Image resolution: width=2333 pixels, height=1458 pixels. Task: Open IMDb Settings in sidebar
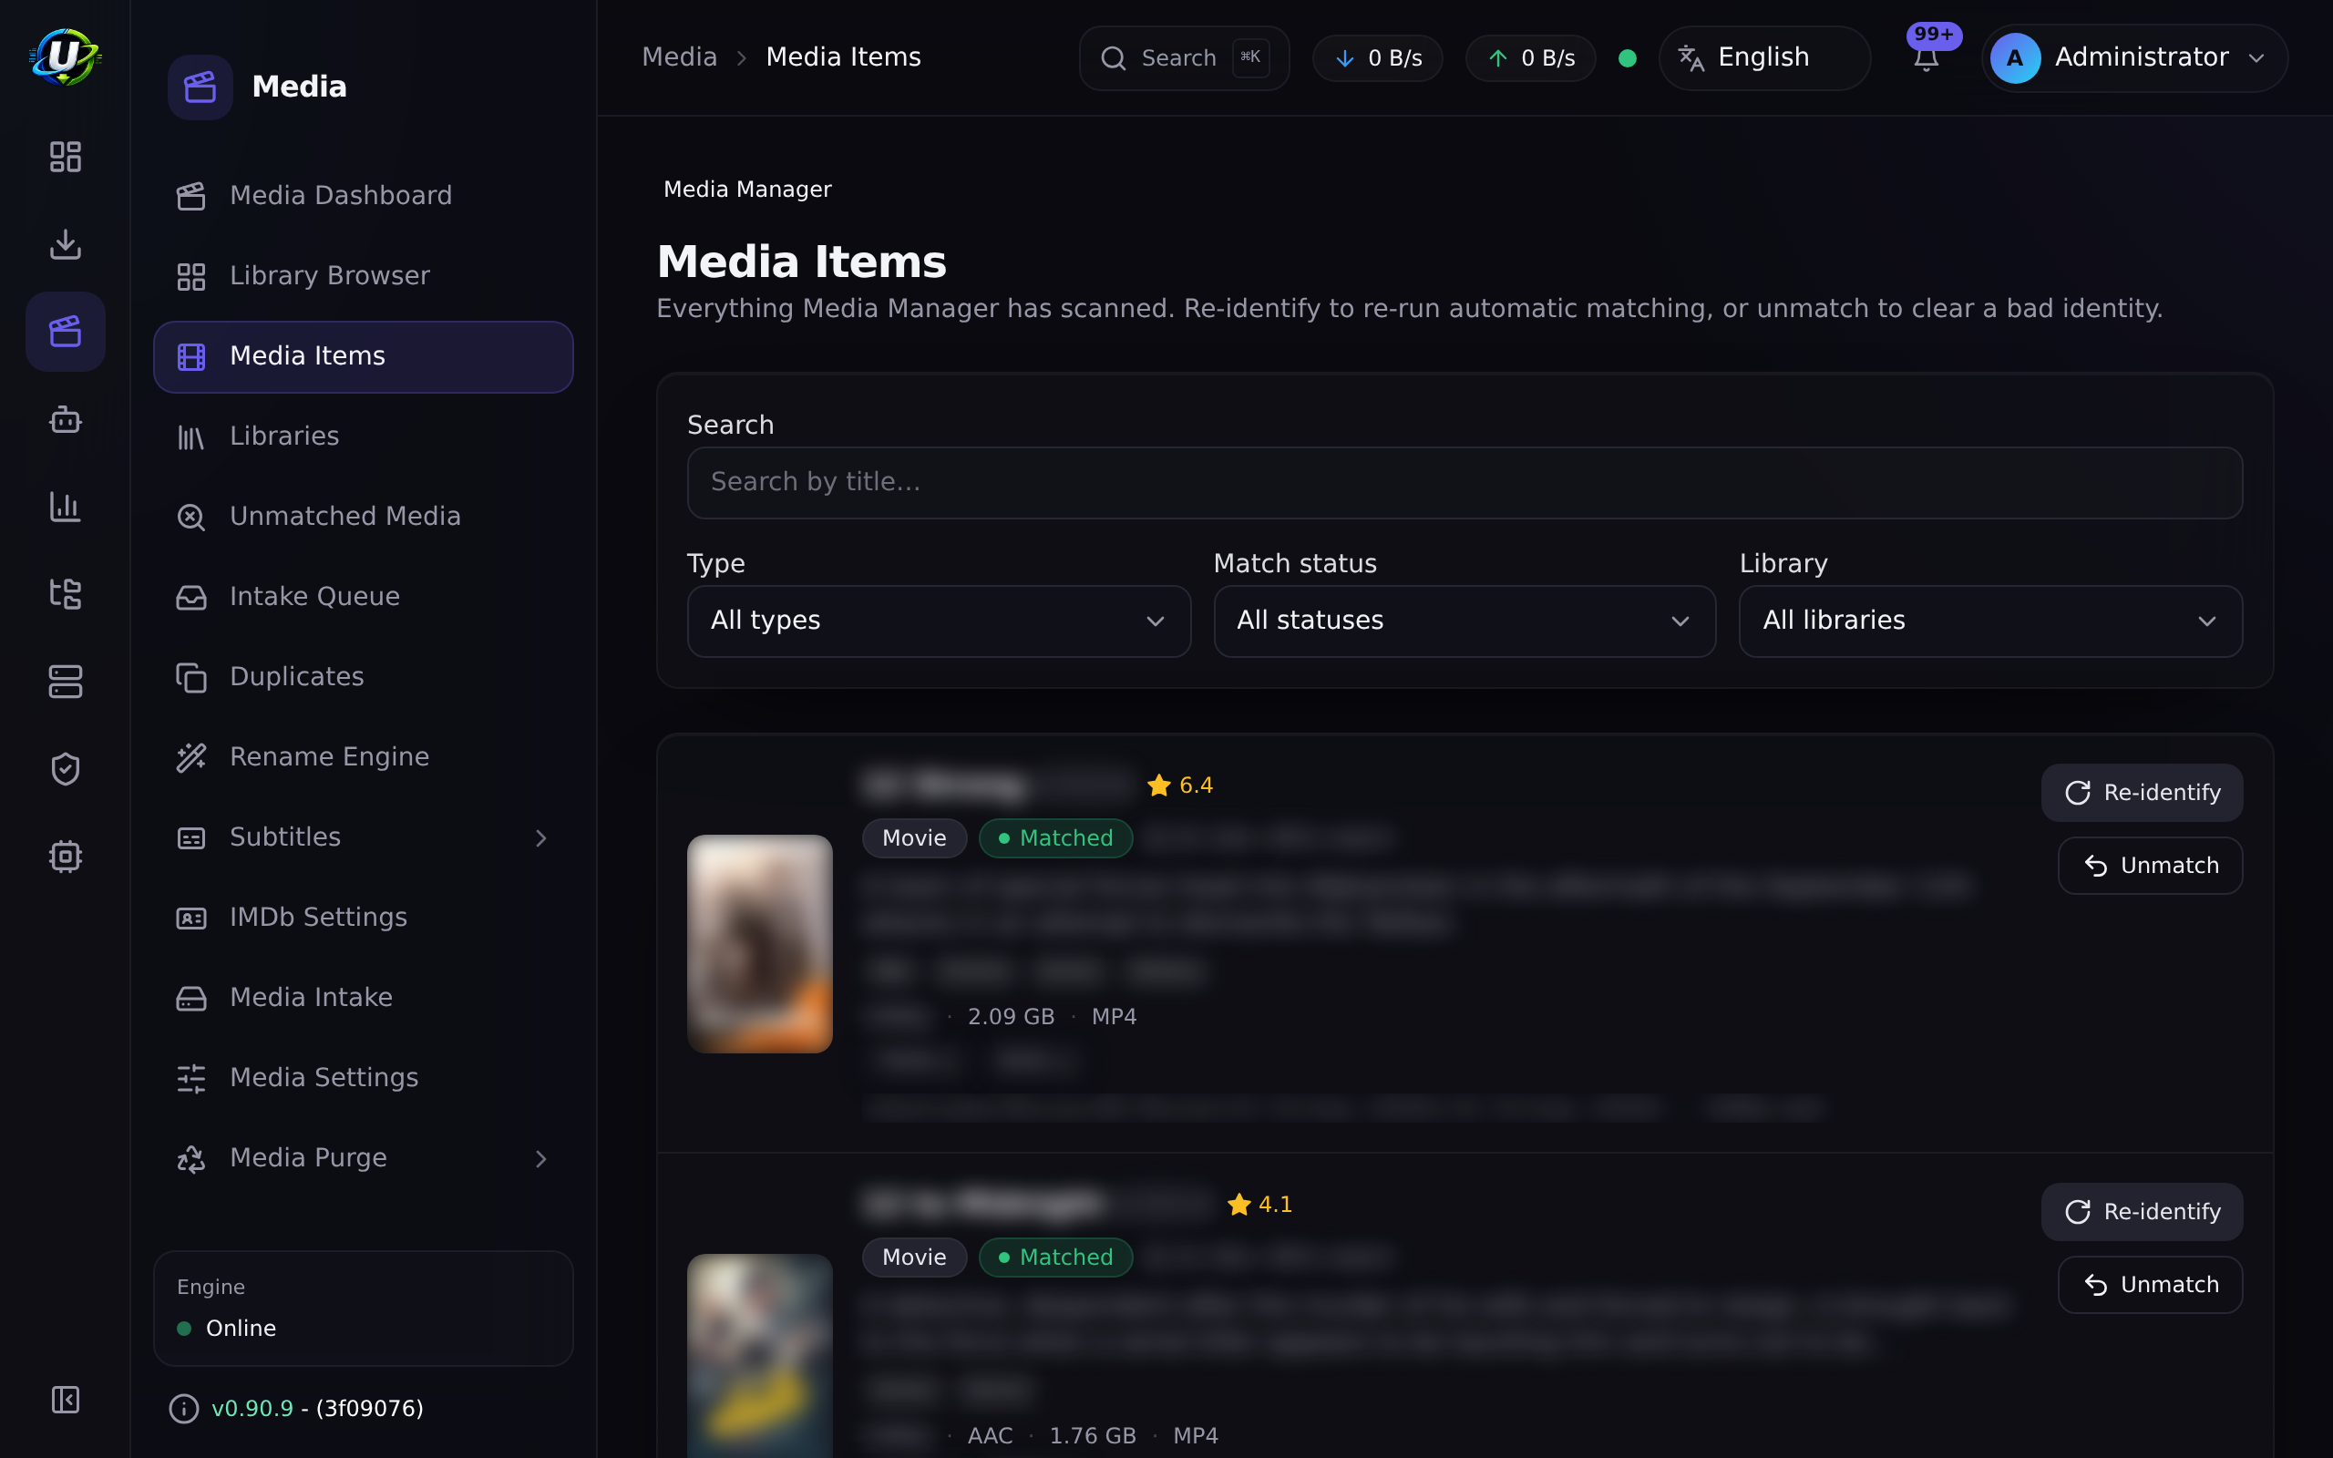pyautogui.click(x=364, y=916)
